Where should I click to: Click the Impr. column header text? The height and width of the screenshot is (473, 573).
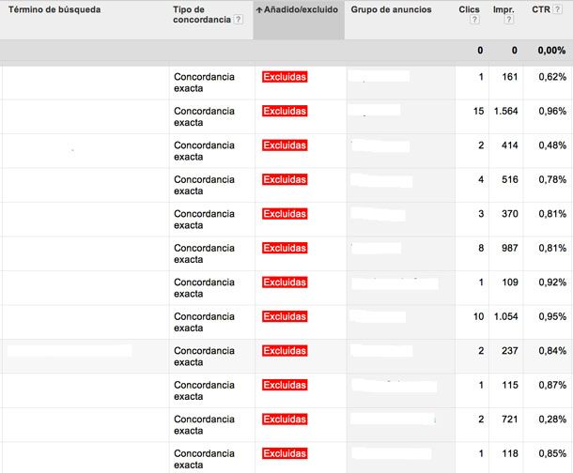pyautogui.click(x=503, y=9)
